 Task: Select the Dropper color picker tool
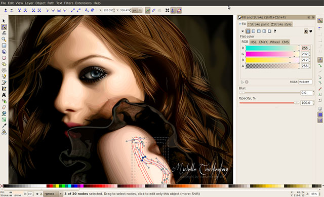(x=4, y=126)
